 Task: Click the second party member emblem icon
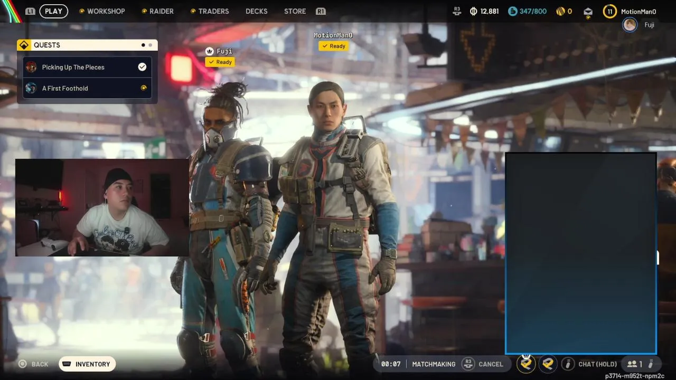pyautogui.click(x=548, y=364)
